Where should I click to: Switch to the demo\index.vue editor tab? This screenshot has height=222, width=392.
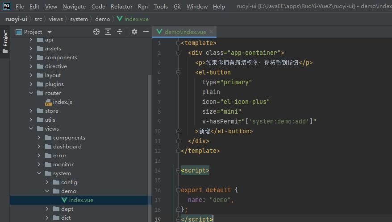coord(185,32)
